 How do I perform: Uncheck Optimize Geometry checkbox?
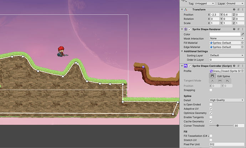[211, 113]
